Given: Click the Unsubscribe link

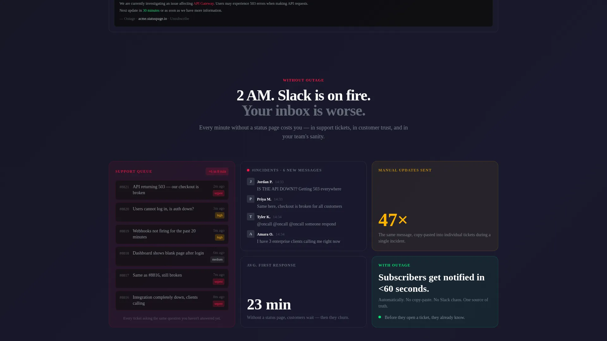Looking at the screenshot, I should (x=180, y=19).
